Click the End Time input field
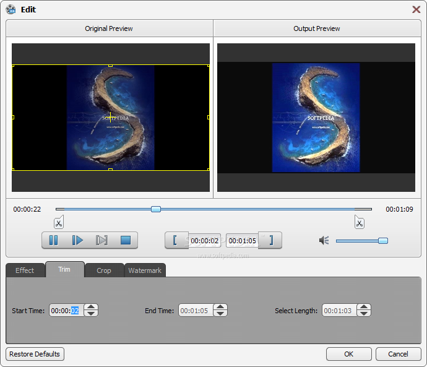The height and width of the screenshot is (367, 427). [196, 310]
